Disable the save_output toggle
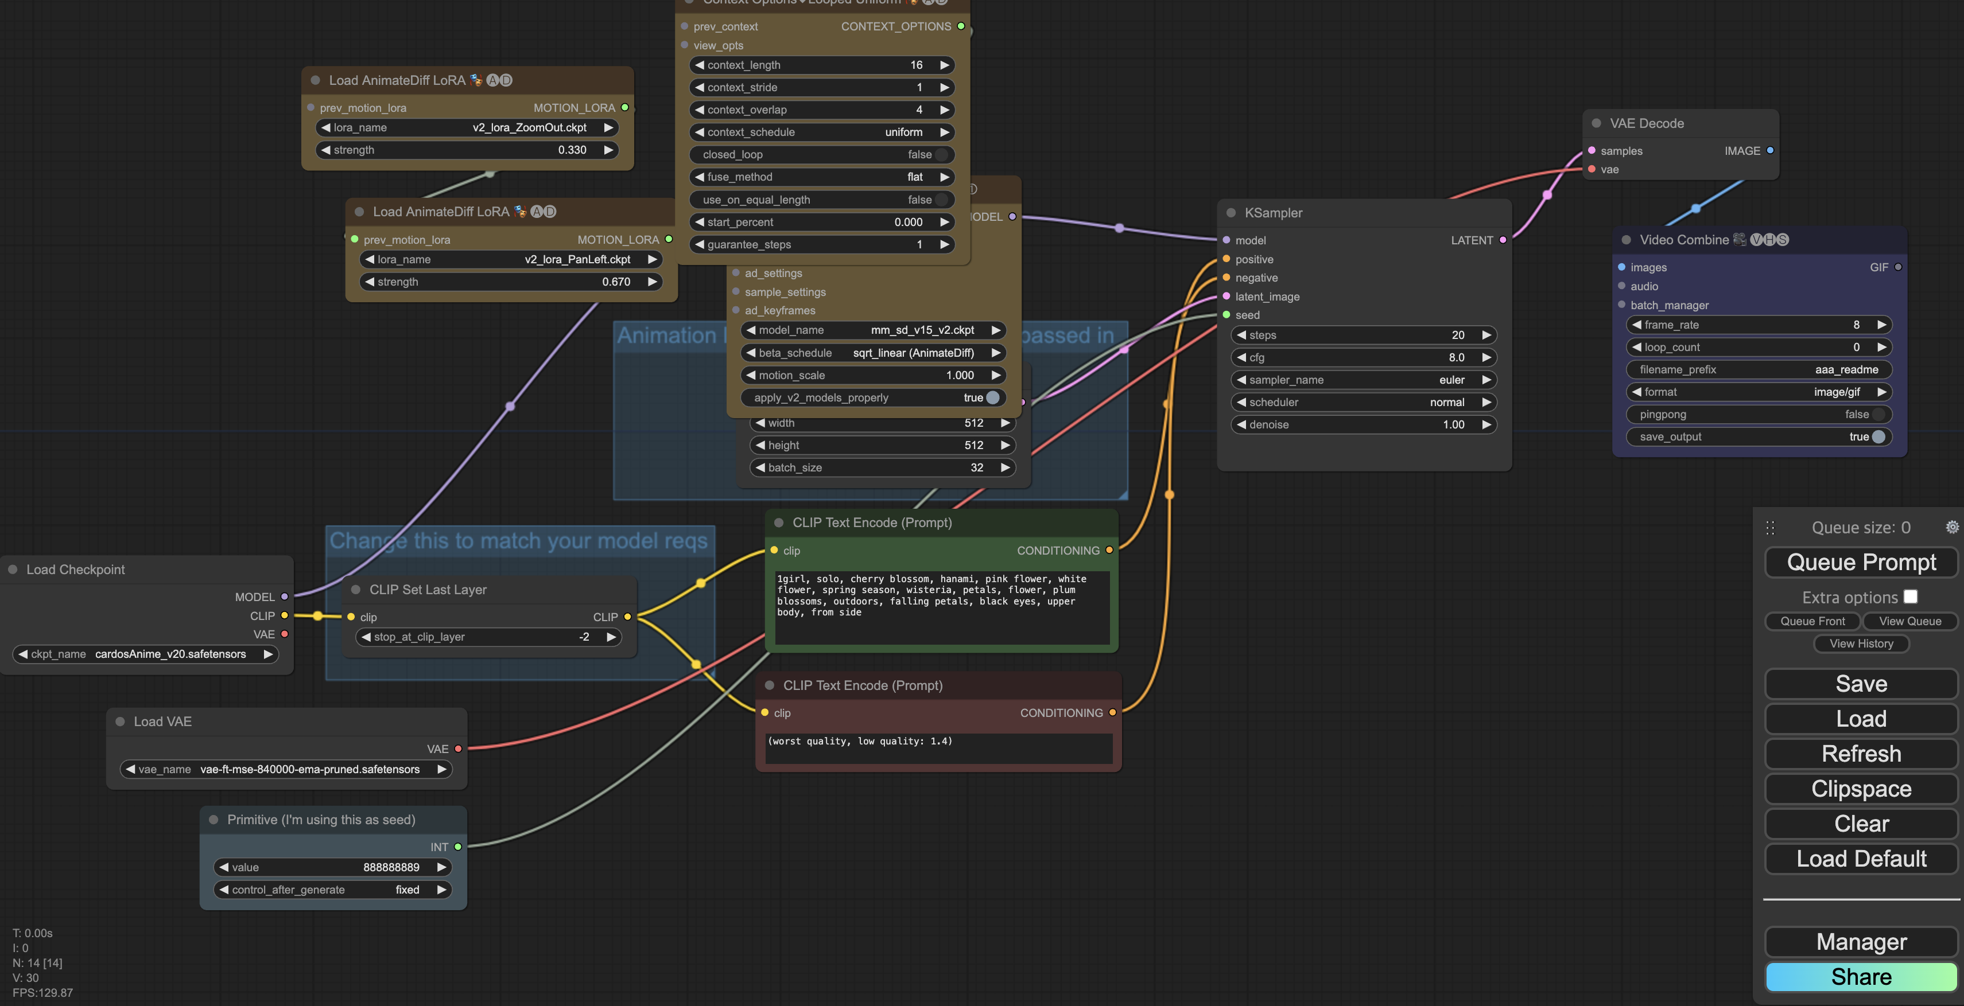Viewport: 1964px width, 1006px height. point(1878,436)
